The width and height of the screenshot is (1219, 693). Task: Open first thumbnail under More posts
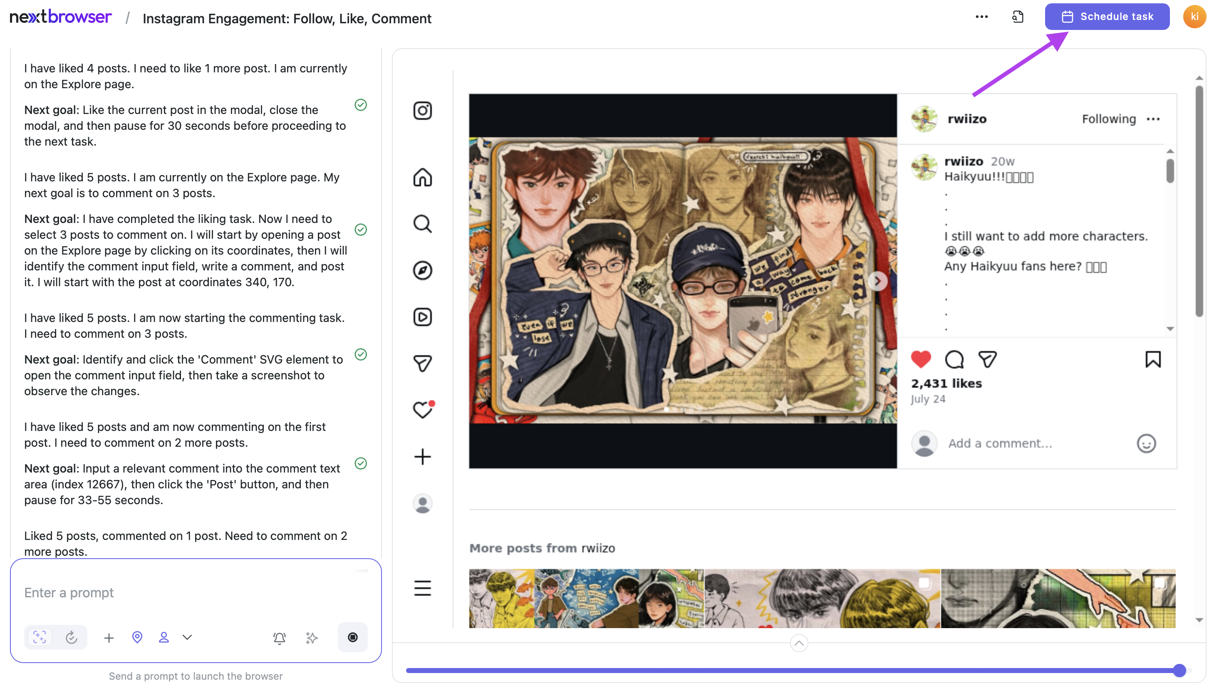(586, 598)
